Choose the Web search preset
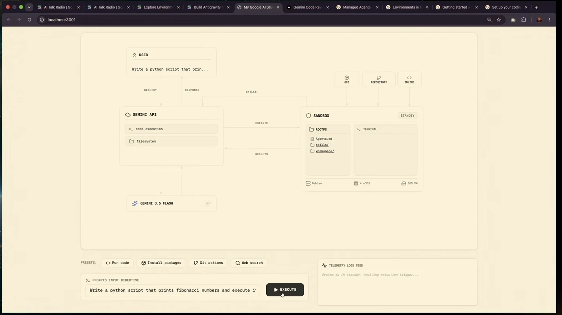Screen dimensions: 562x315 point(249,263)
